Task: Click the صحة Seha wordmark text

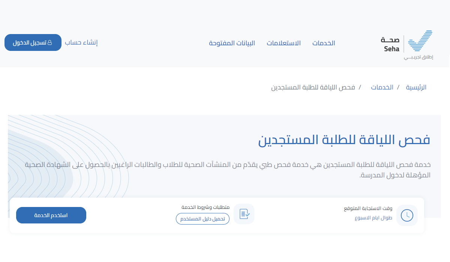Action: point(391,44)
